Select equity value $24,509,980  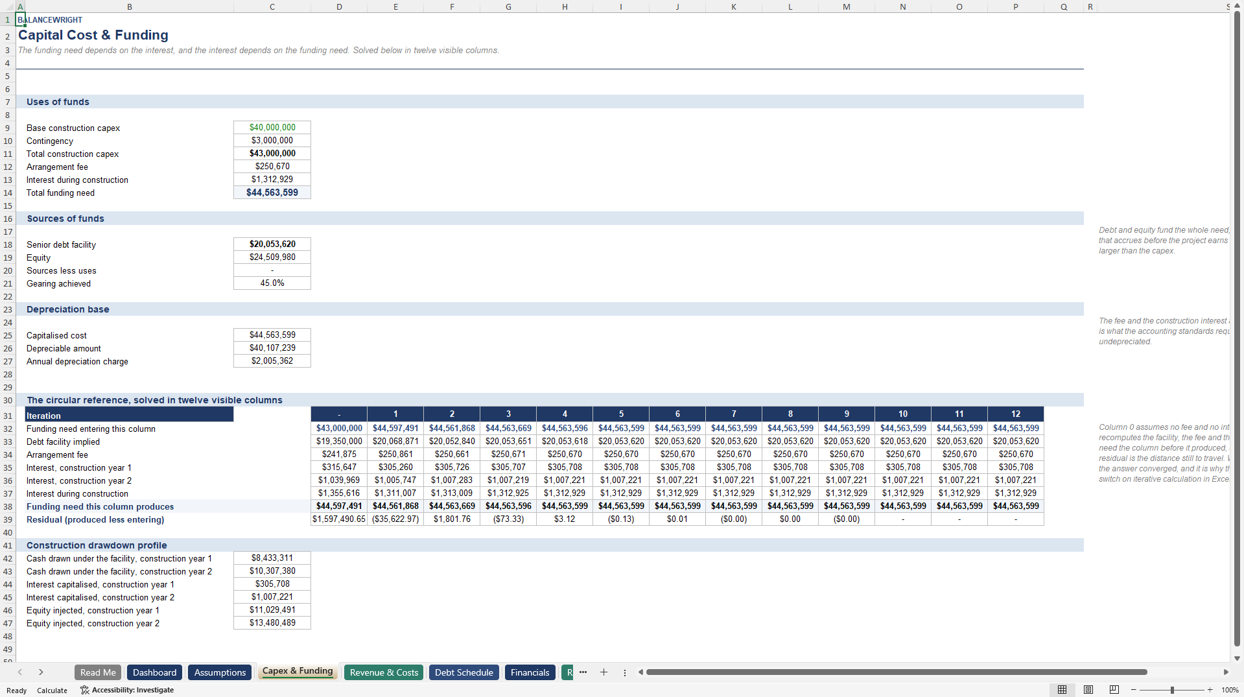tap(272, 257)
